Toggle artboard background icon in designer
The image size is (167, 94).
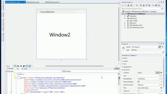point(24,66)
